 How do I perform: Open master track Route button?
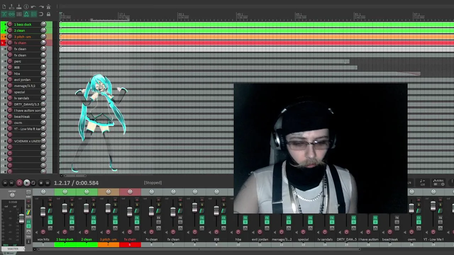pyautogui.click(x=28, y=212)
